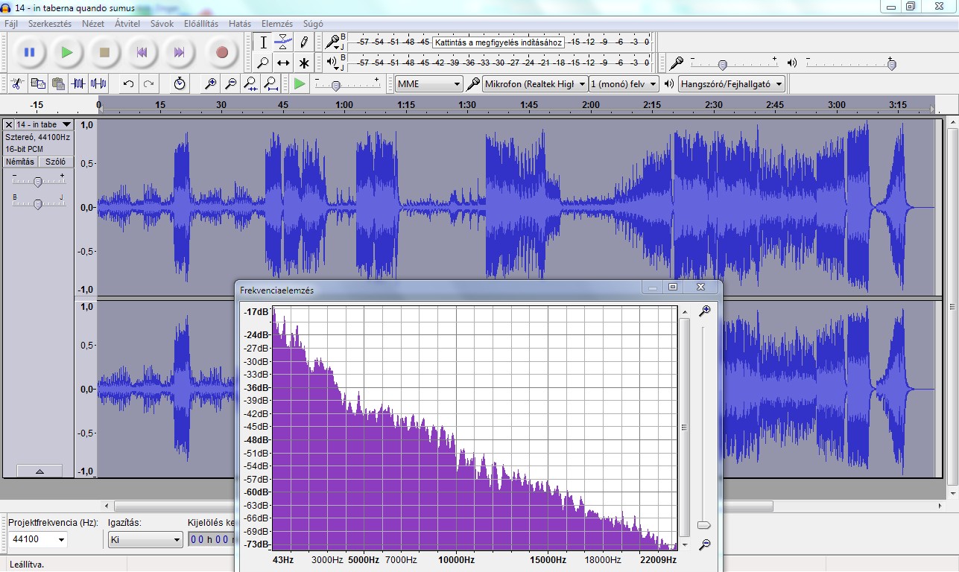Expand the Mikrofon input device dropdown
959x572 pixels.
click(x=534, y=84)
